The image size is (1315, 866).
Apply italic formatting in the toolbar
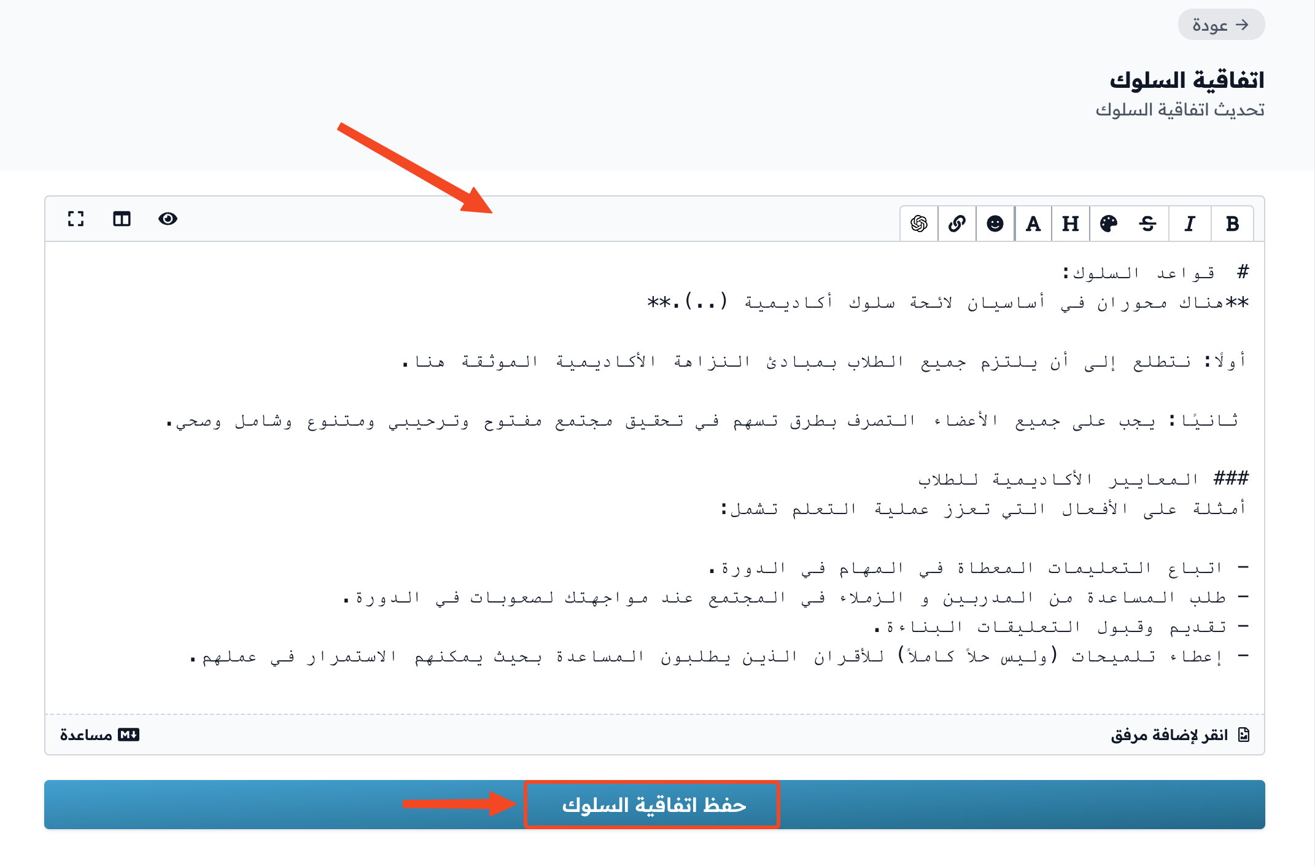(1190, 224)
